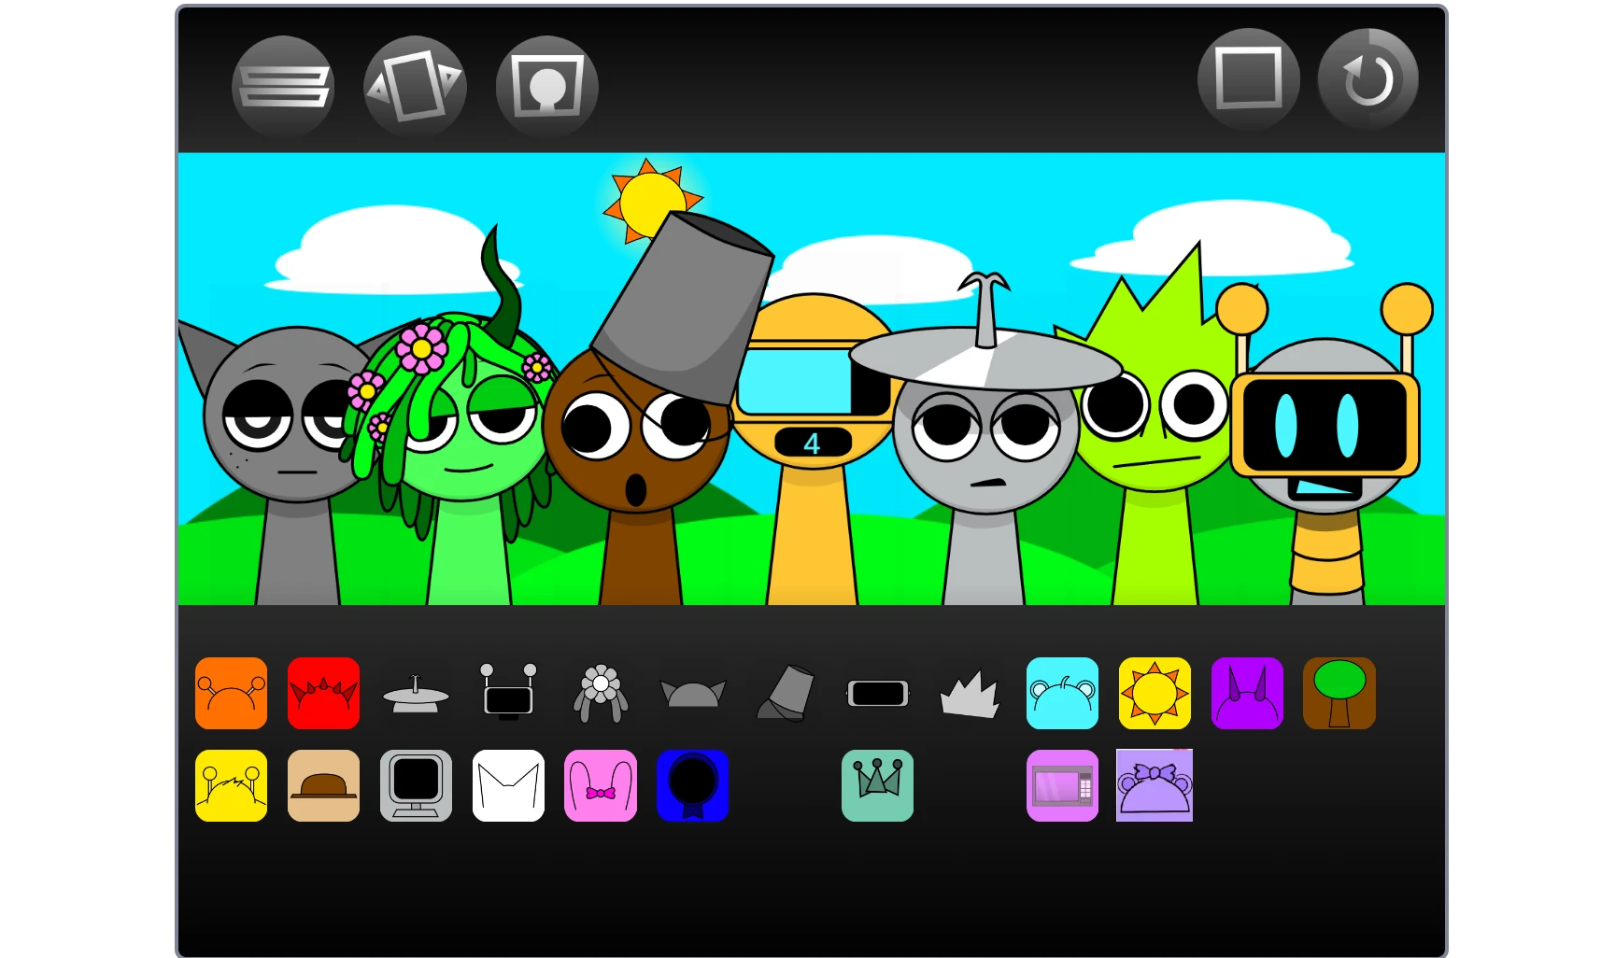Pick the purple horns sound icon
Screen dimensions: 1601x958
coord(1247,693)
